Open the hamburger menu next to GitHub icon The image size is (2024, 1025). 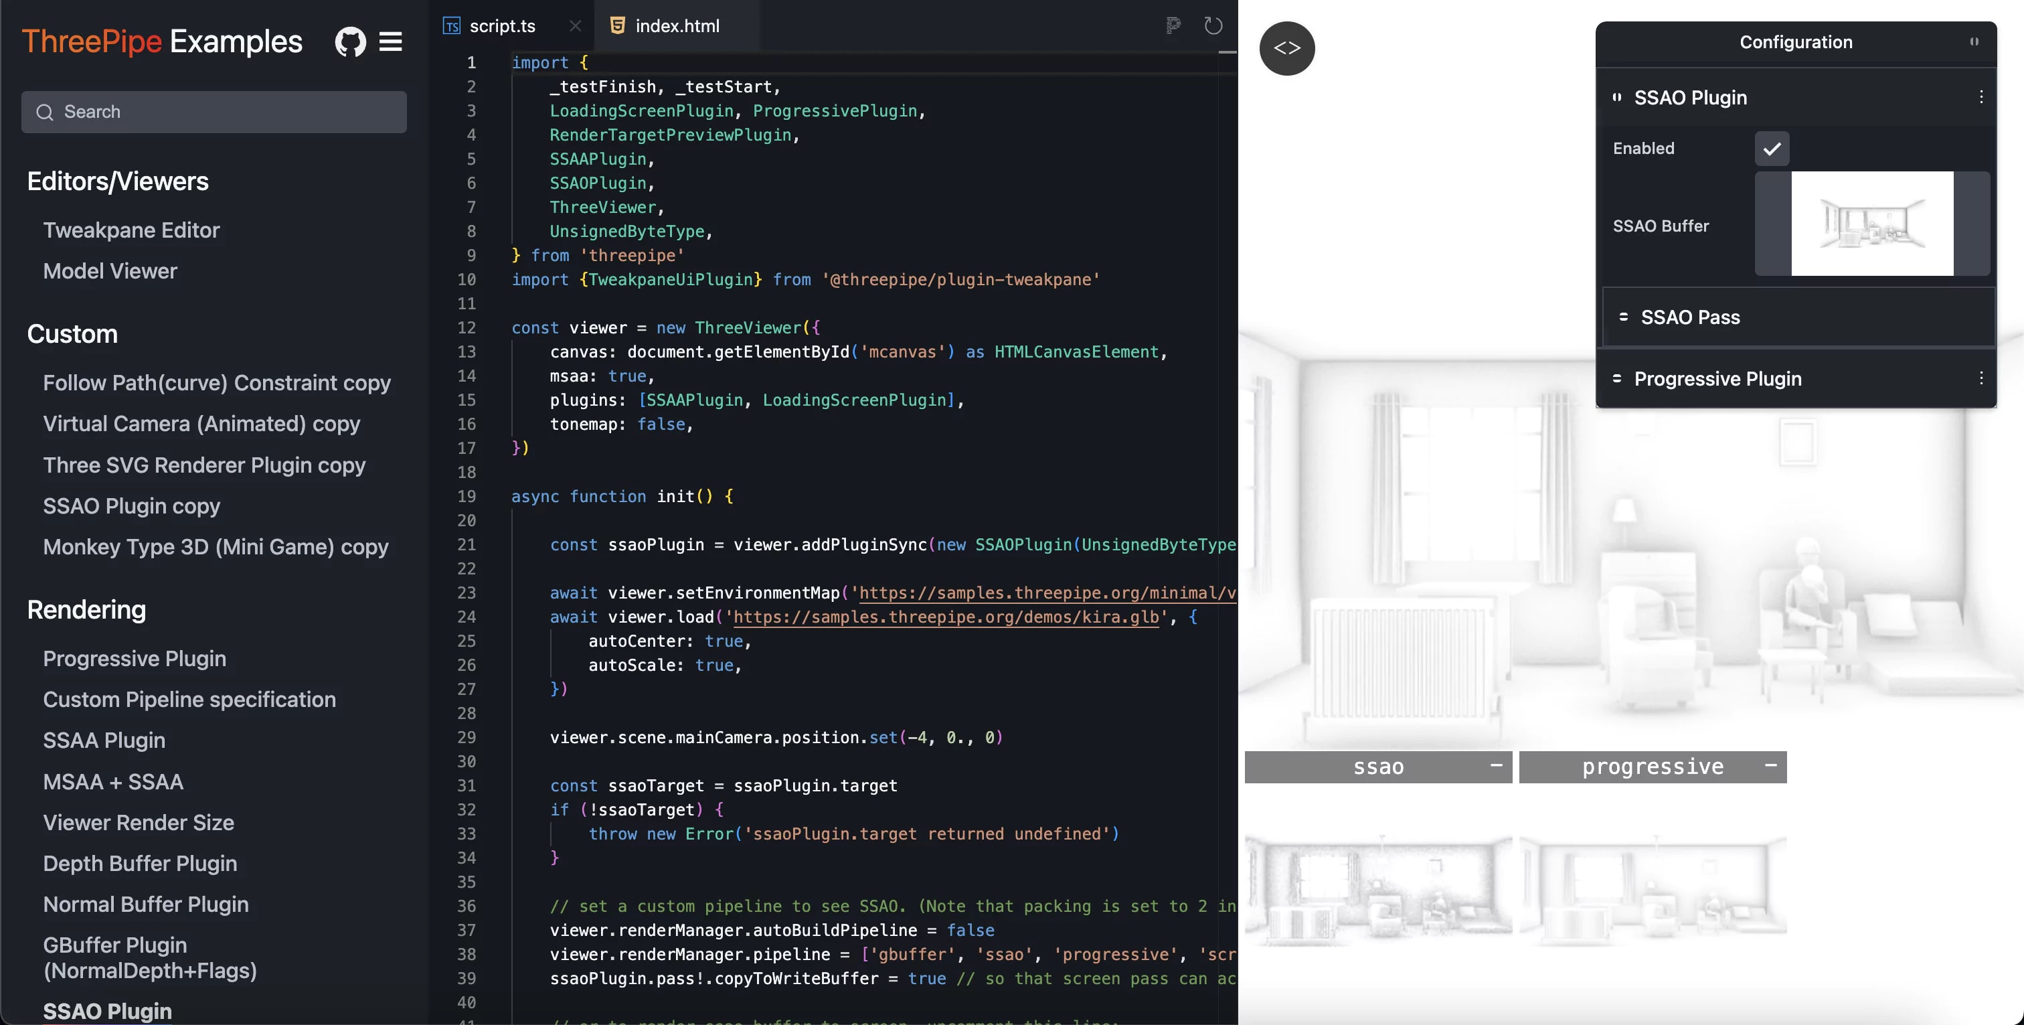click(x=390, y=42)
